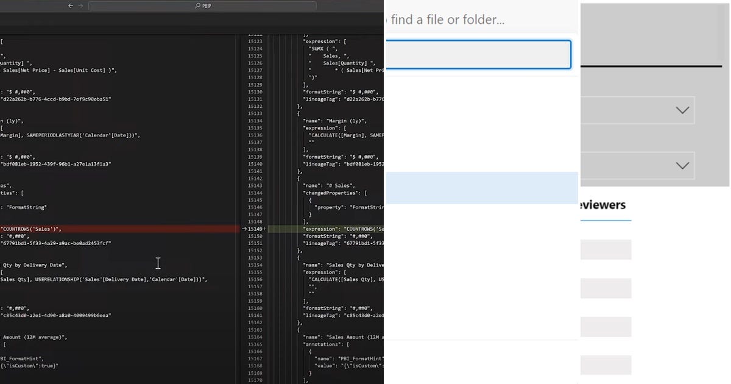
Task: Click the first reviewer placeholder row
Action: pos(606,249)
